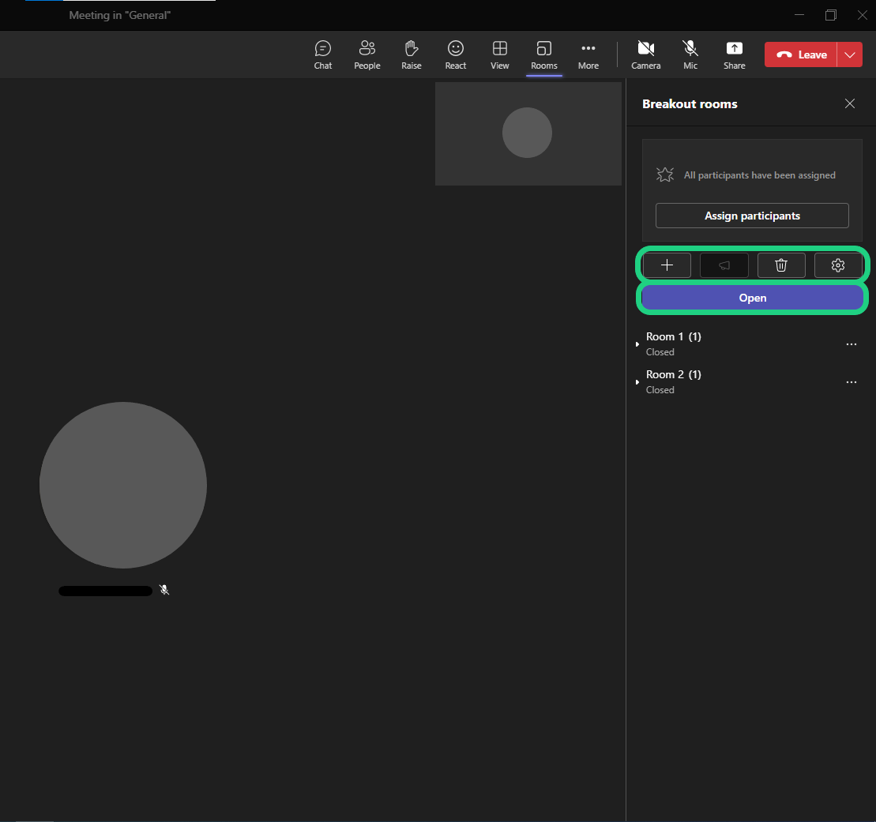Unmute the Mic
The height and width of the screenshot is (822, 876).
(x=690, y=54)
